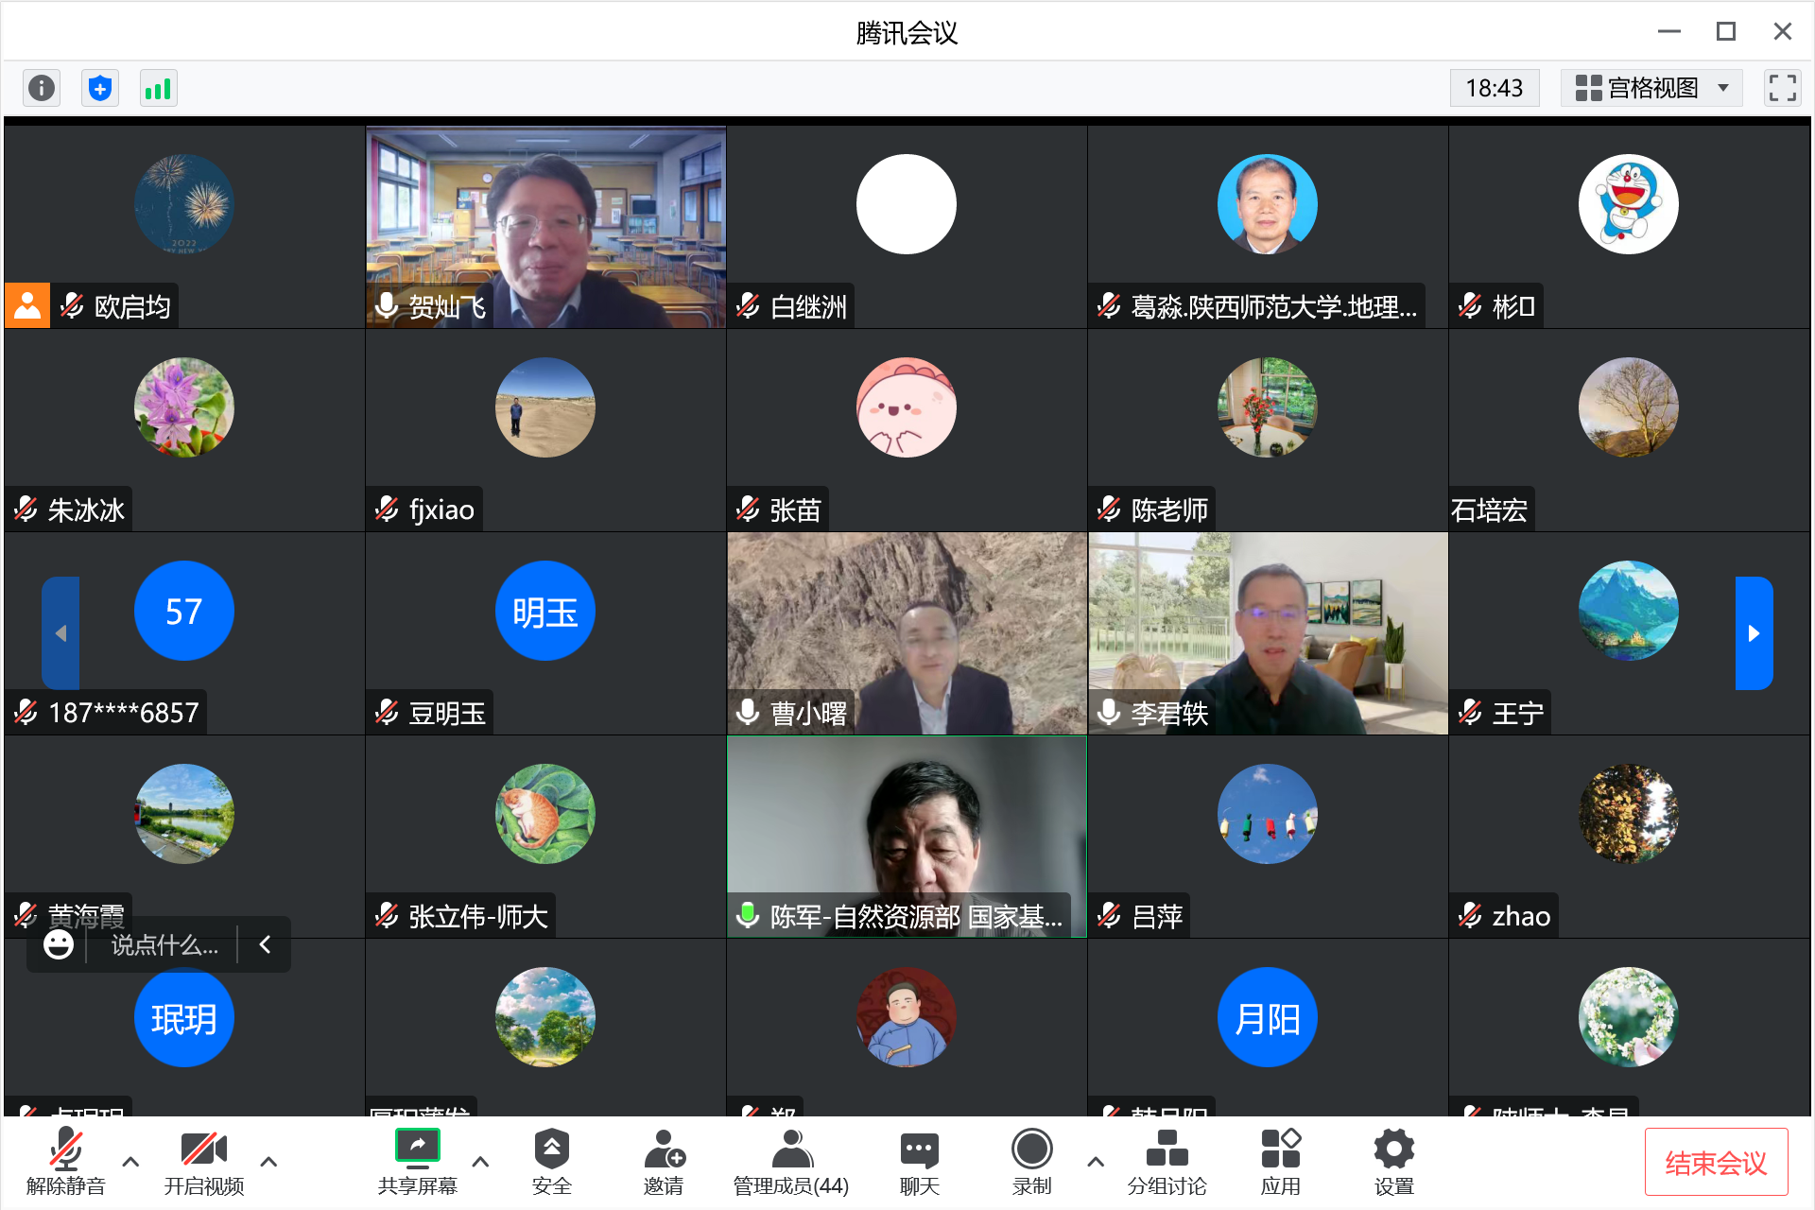Open Manage Members (管理成员 44)
Viewport: 1815px width, 1210px height.
click(791, 1162)
